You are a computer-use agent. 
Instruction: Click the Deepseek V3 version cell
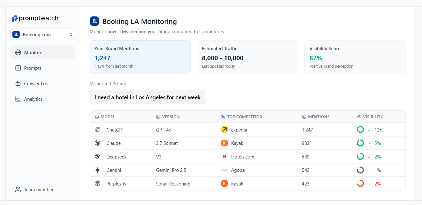159,157
